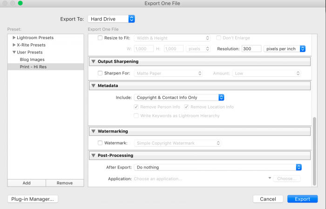
Task: Select the Print - Hi Res preset
Action: point(46,67)
